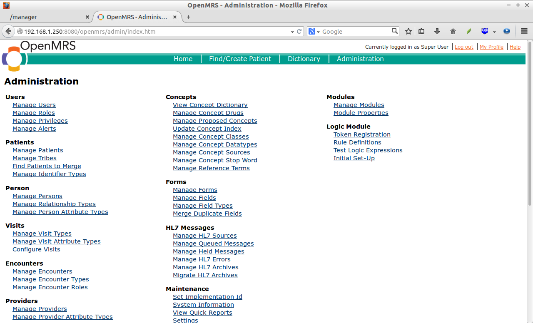Reload the page with the refresh icon
This screenshot has width=533, height=323.
click(x=299, y=31)
